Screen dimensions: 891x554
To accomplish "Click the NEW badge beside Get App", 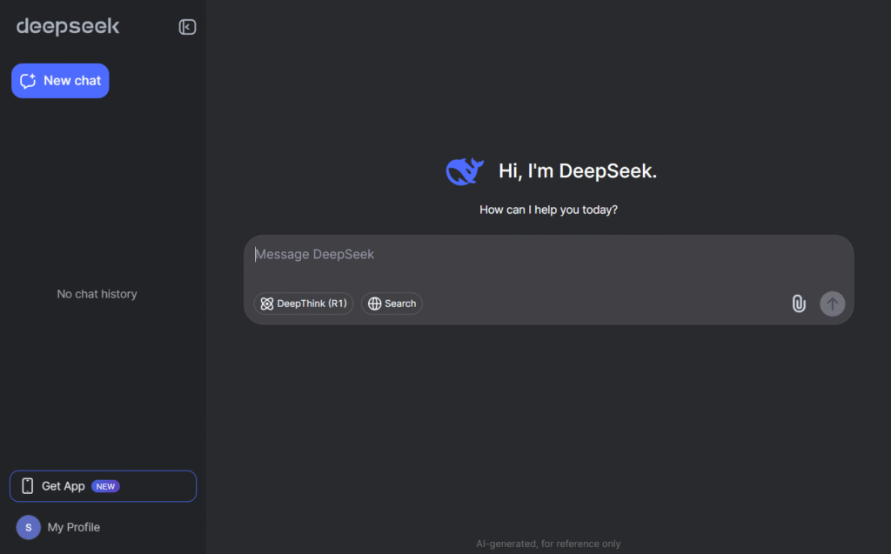I will pos(105,486).
